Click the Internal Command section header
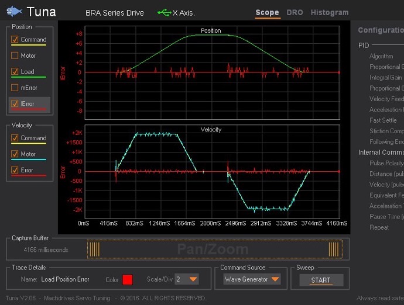Image resolution: width=404 pixels, height=305 pixels. point(381,152)
